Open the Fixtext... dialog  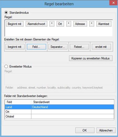[x=79, y=47]
